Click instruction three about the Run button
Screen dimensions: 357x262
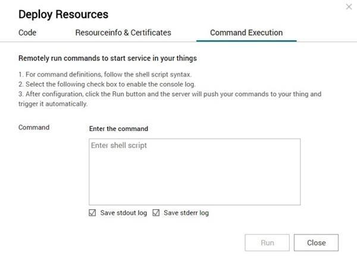tap(170, 94)
